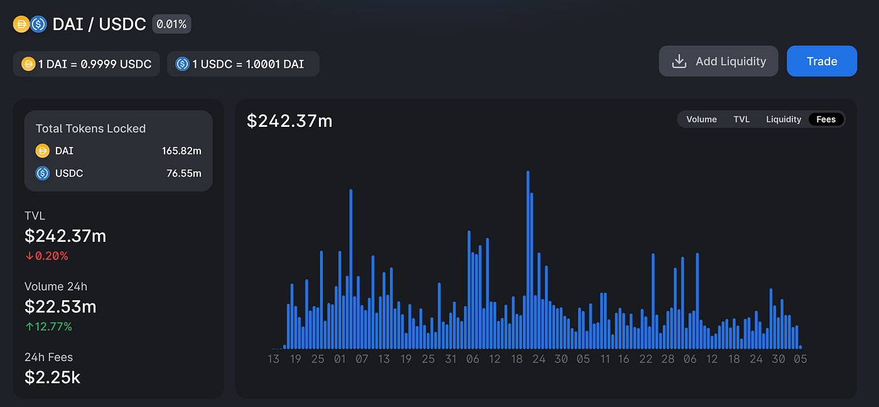This screenshot has width=879, height=407.
Task: Click the USDC coin icon in price chip
Action: [182, 64]
